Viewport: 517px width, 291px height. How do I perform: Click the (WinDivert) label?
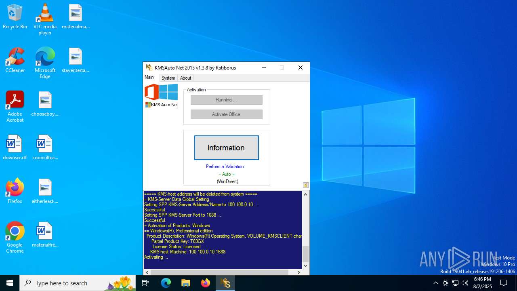pos(227,181)
